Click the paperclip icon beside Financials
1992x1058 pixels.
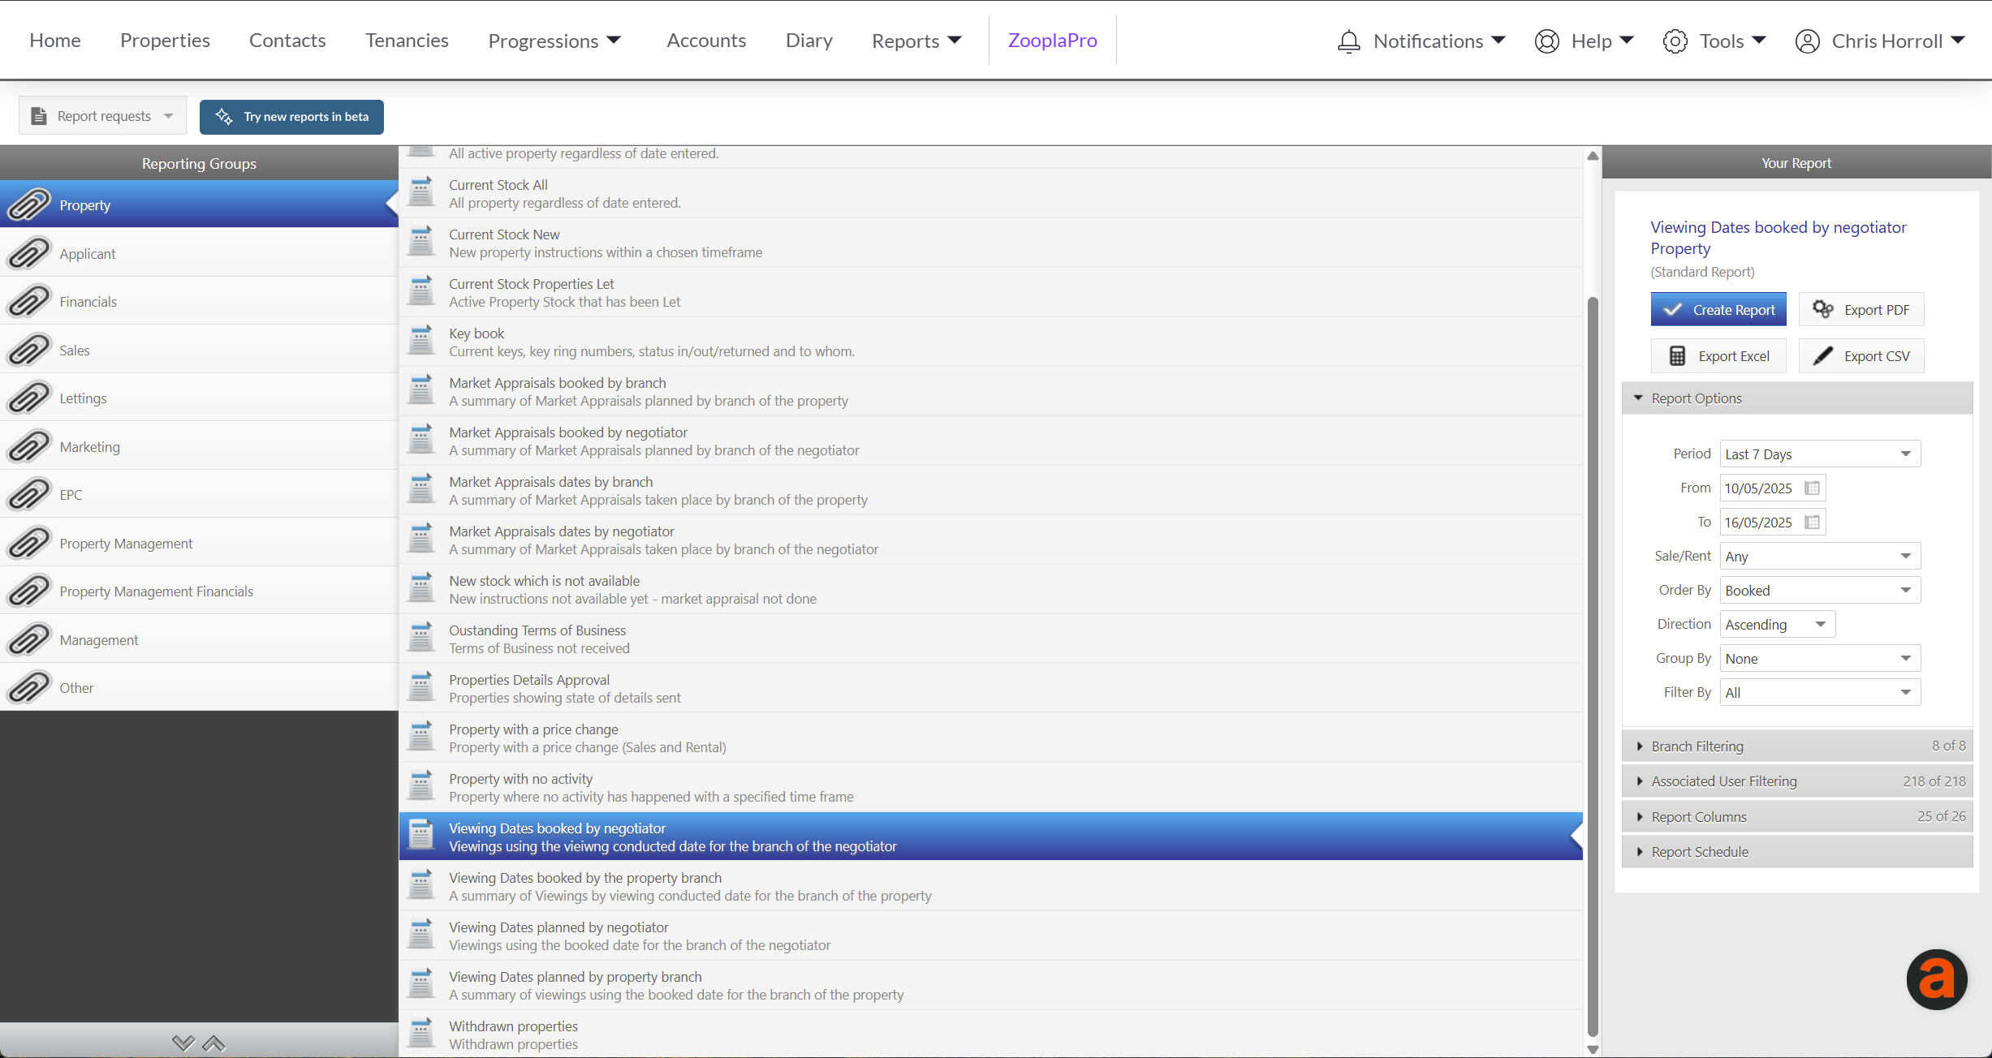(x=29, y=301)
